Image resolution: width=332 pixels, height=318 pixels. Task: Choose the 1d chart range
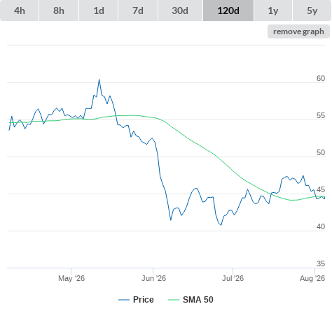[99, 10]
